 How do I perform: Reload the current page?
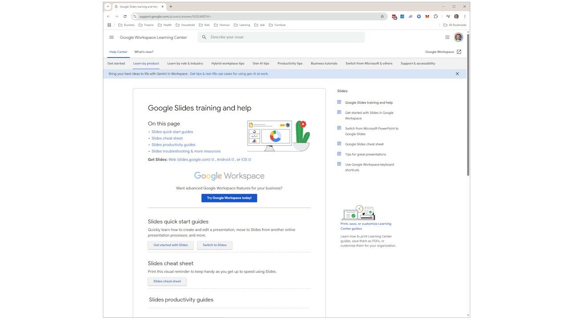(125, 16)
